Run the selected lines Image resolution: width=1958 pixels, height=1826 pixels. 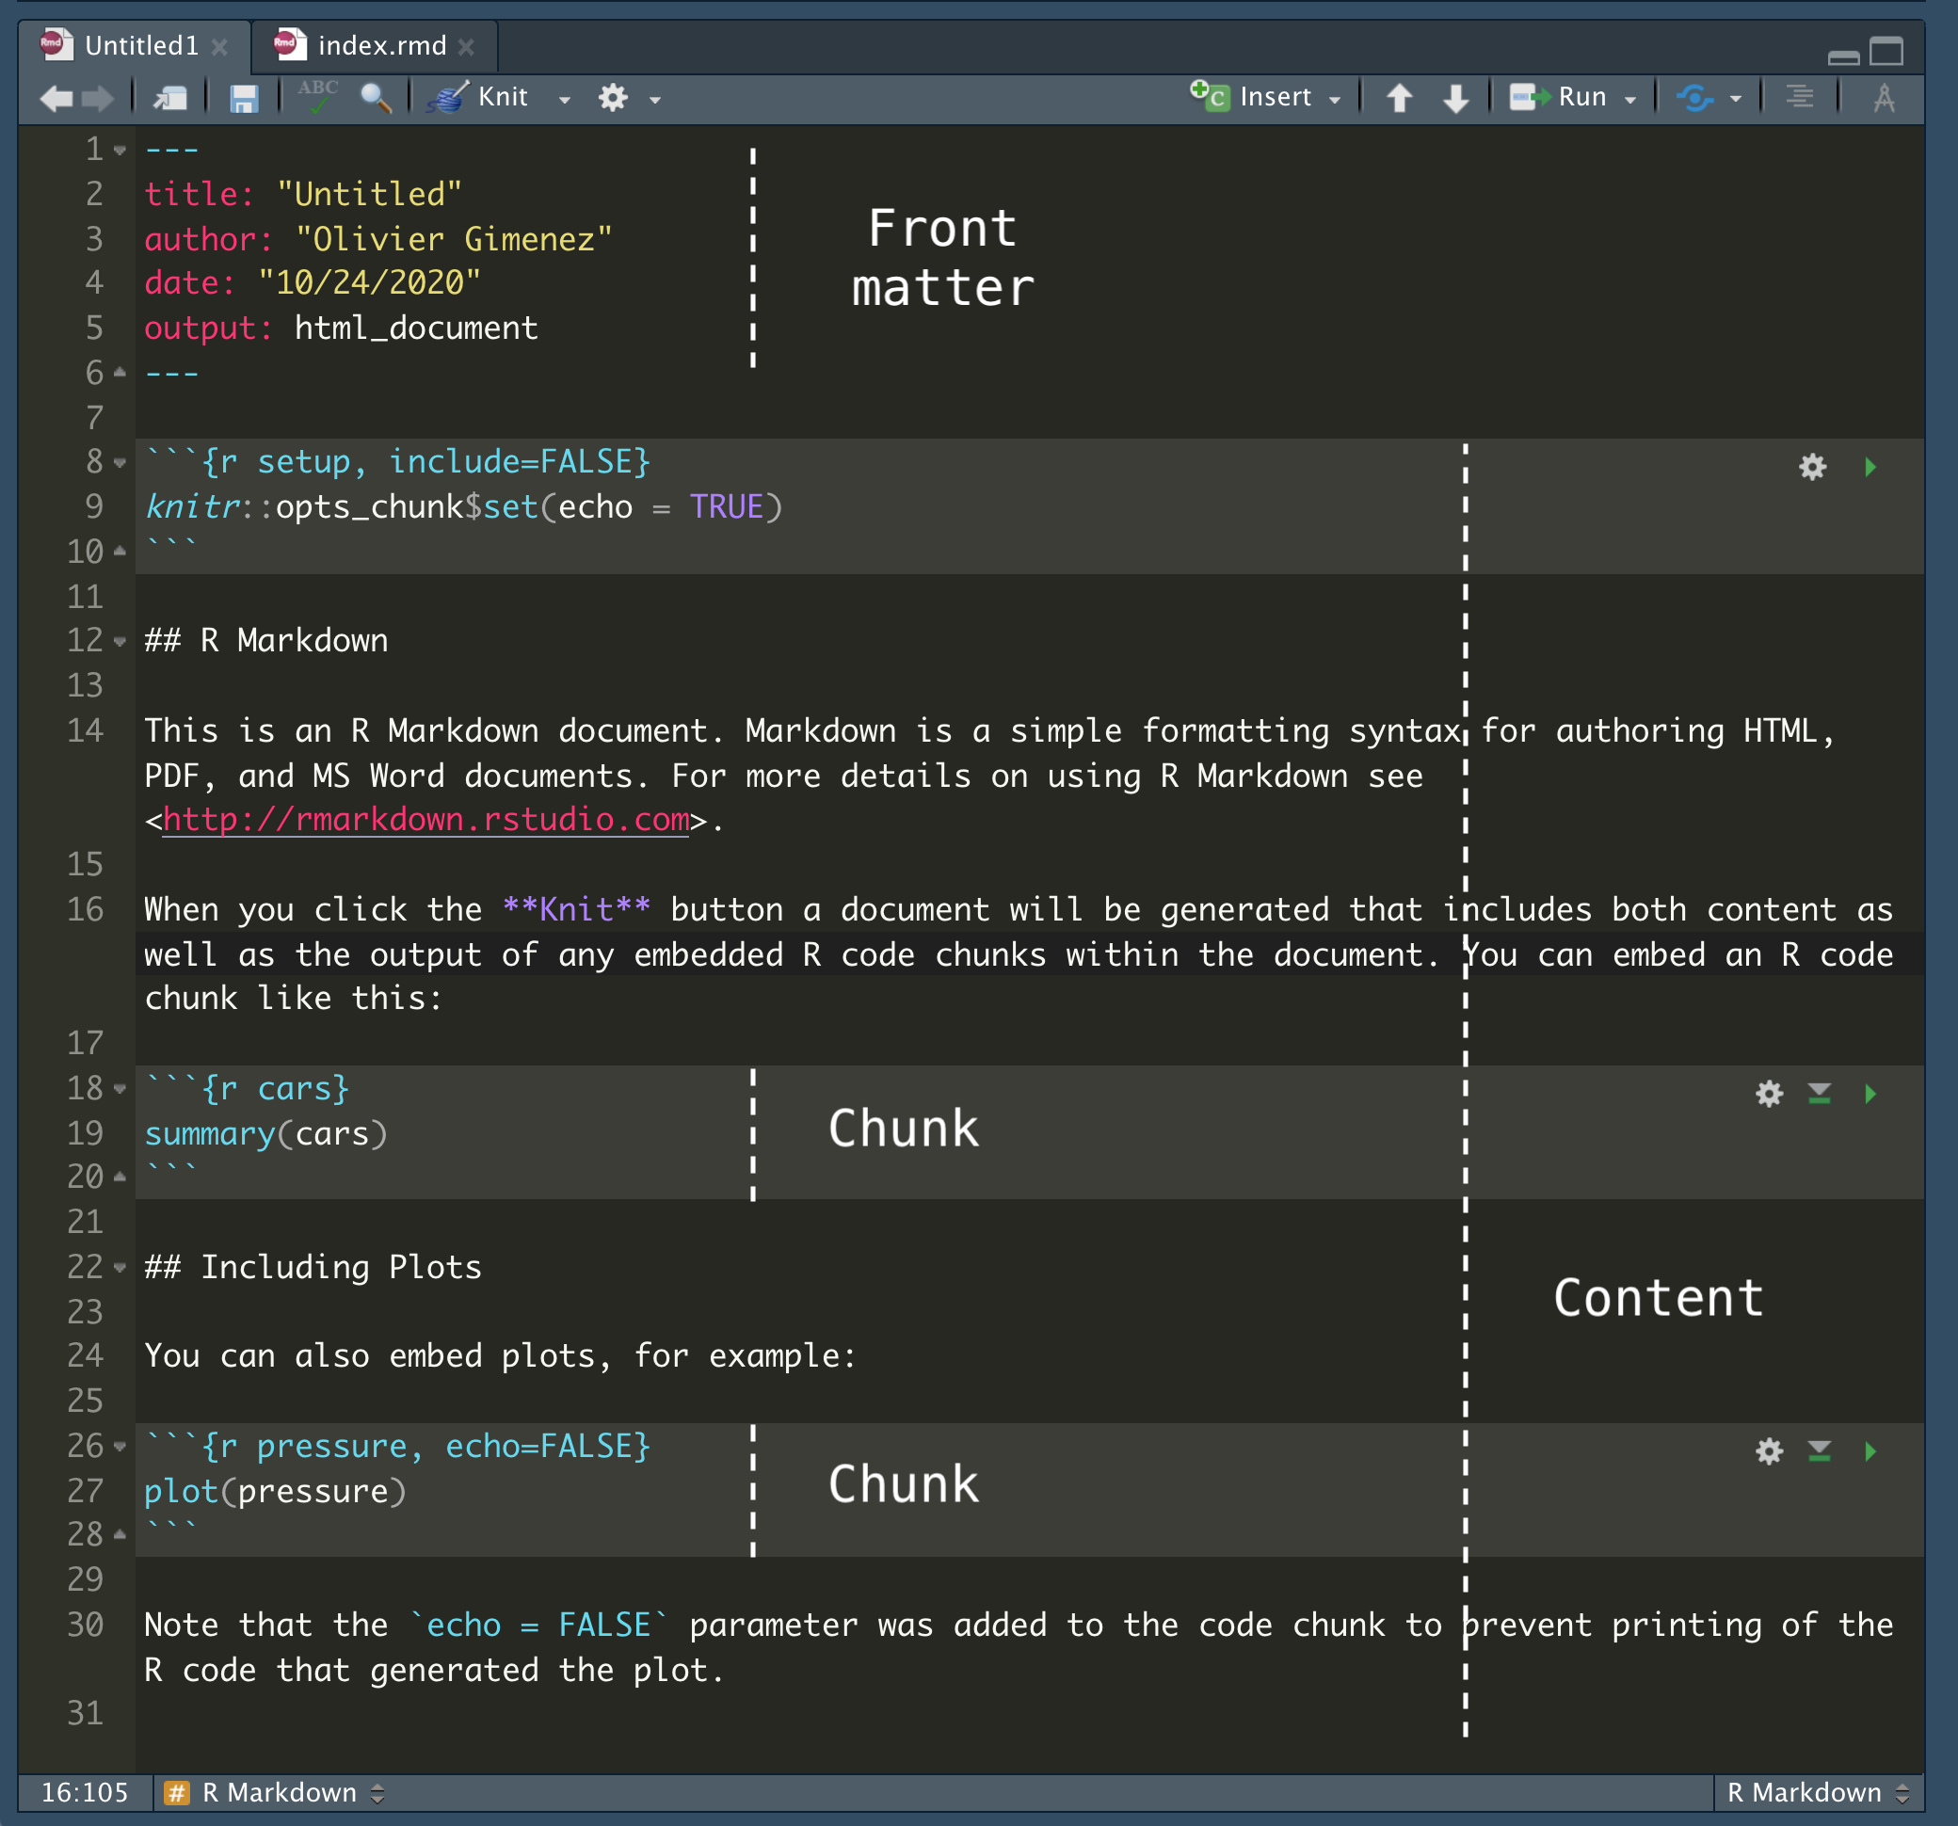point(1558,97)
